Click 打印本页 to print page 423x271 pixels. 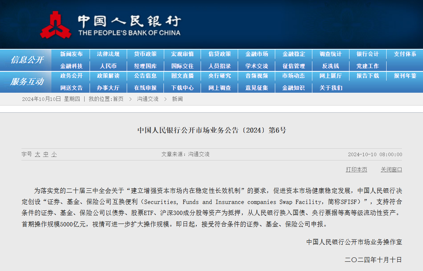pyautogui.click(x=356, y=170)
